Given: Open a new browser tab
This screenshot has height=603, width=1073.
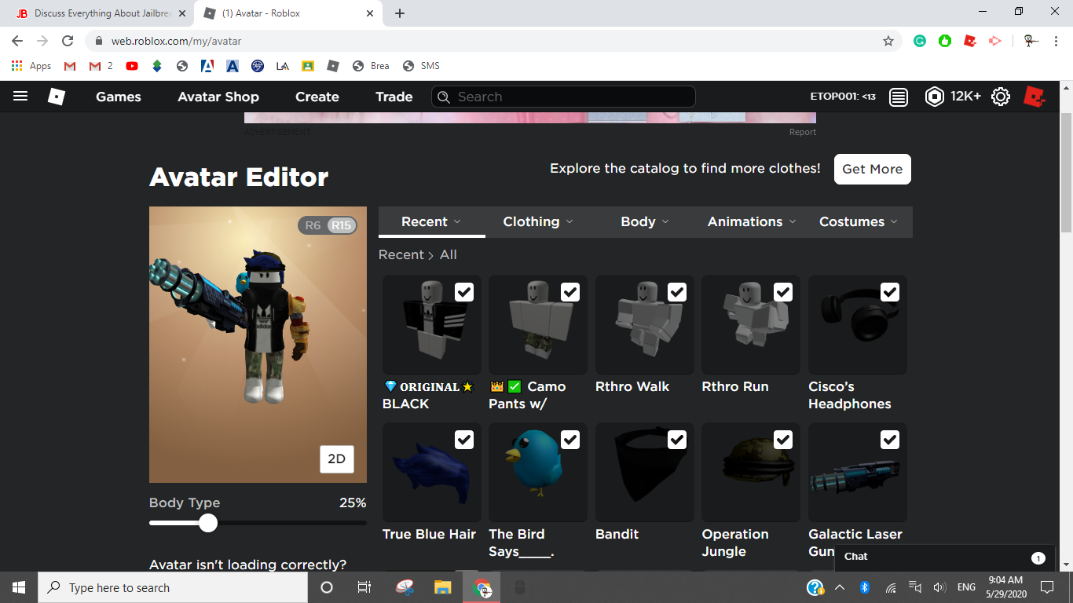Looking at the screenshot, I should click(400, 13).
